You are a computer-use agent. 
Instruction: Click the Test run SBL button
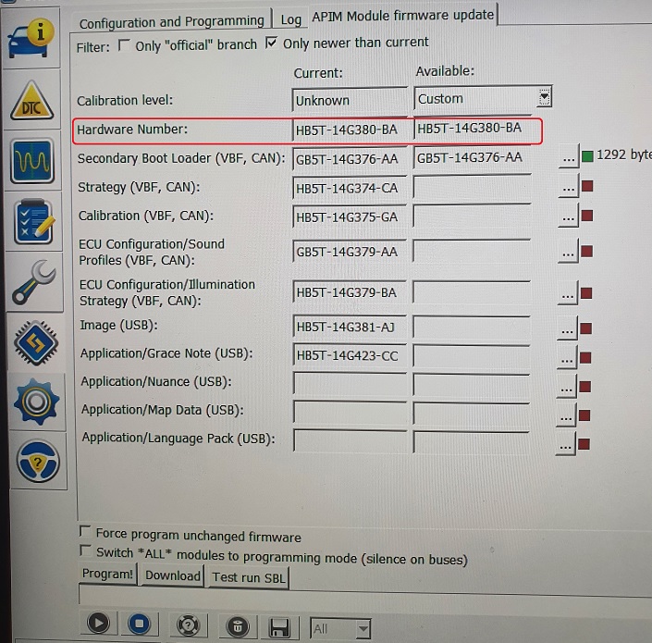click(247, 576)
